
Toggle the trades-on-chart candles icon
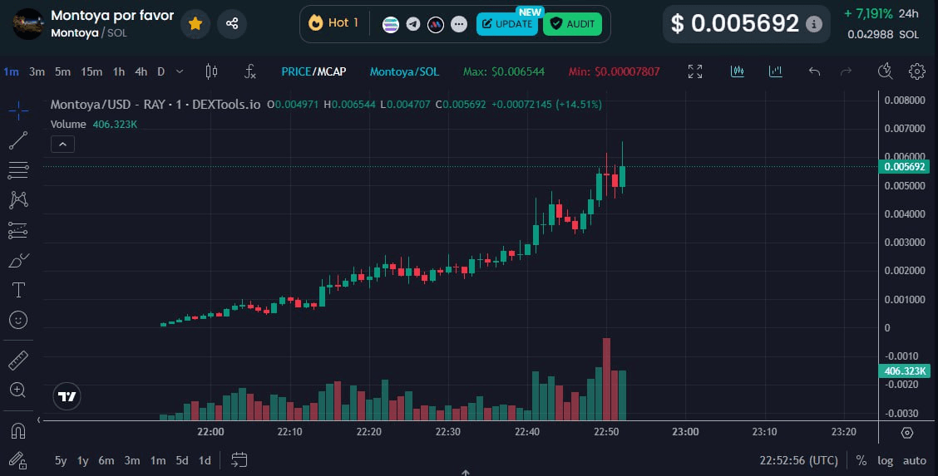(738, 71)
